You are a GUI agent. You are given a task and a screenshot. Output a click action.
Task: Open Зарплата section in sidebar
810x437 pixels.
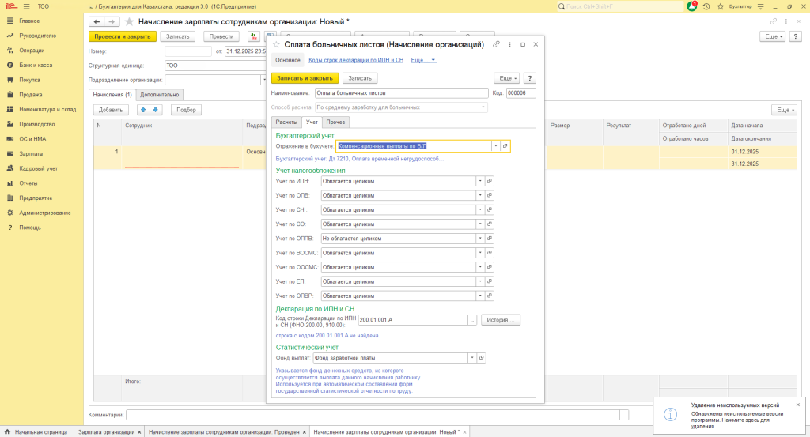point(31,153)
